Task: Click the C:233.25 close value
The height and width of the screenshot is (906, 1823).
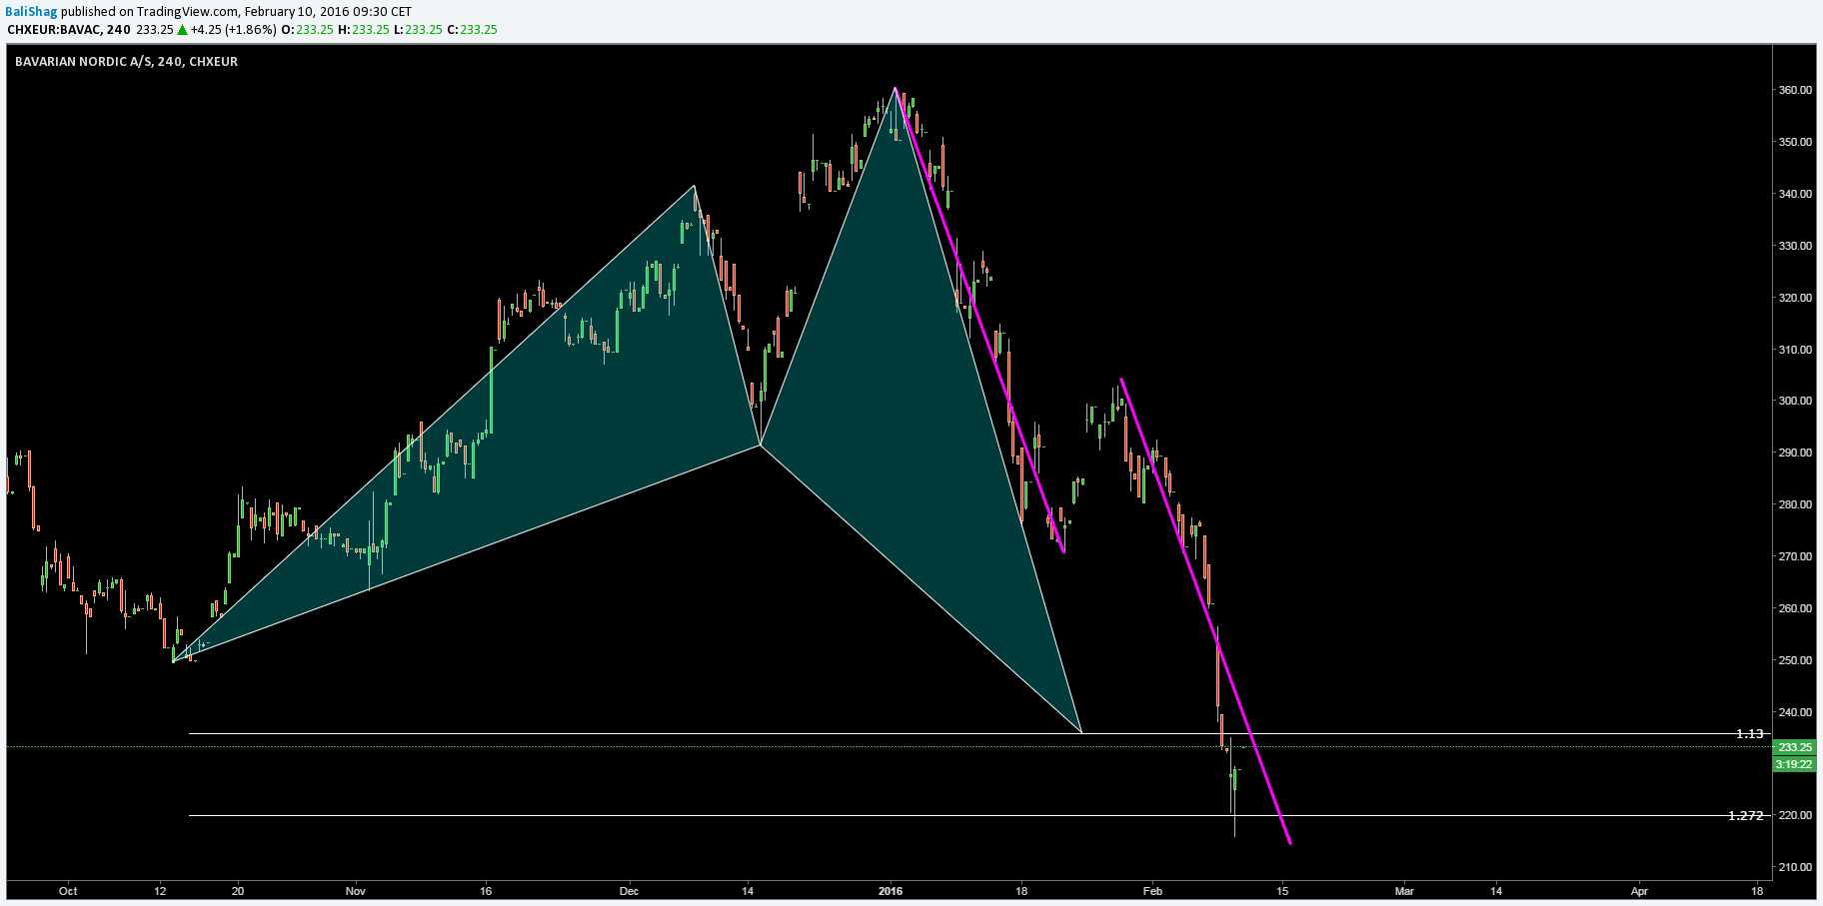Action: [472, 29]
